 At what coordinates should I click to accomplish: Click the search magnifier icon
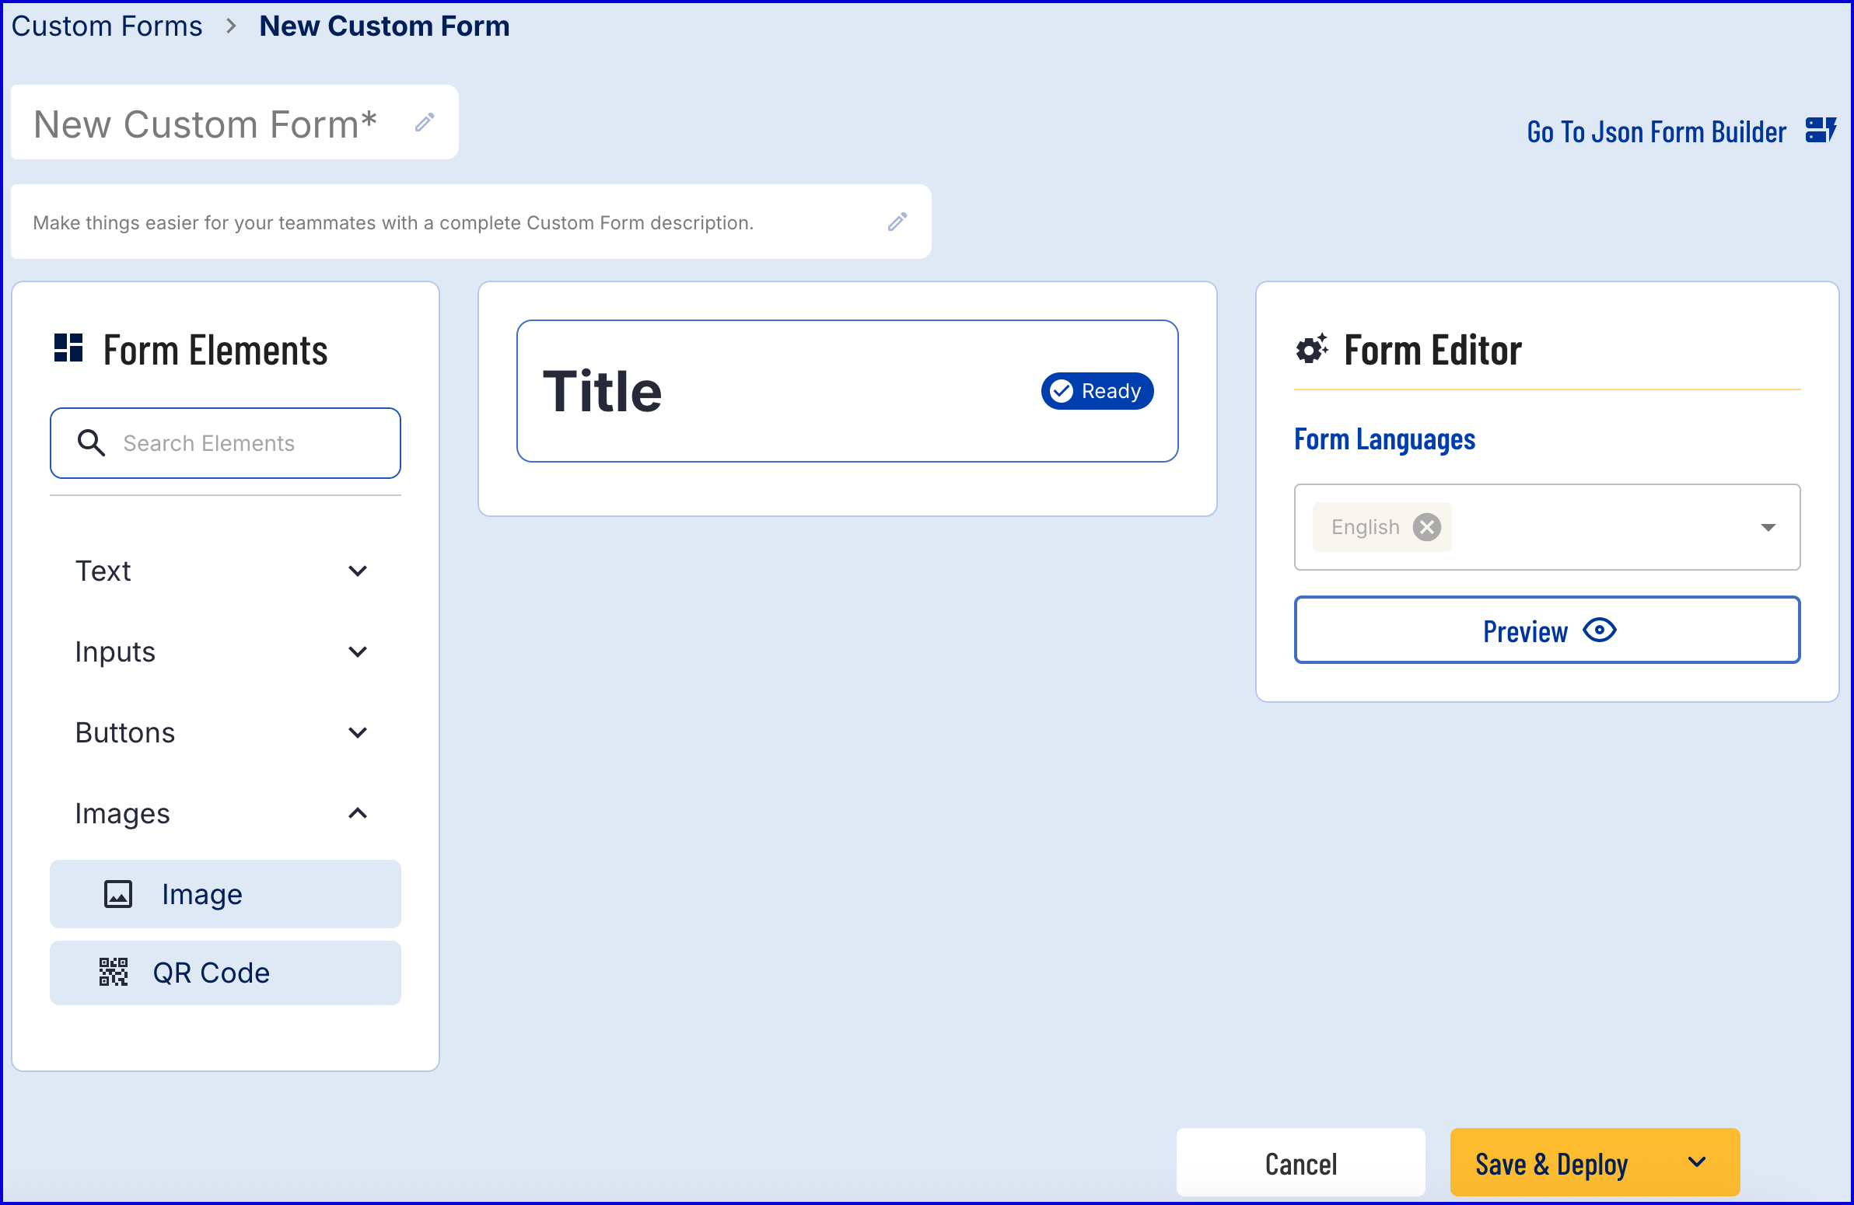pos(91,442)
